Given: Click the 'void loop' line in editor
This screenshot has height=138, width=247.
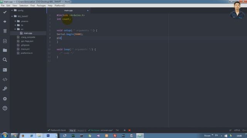Looking at the screenshot, I should 76,49.
